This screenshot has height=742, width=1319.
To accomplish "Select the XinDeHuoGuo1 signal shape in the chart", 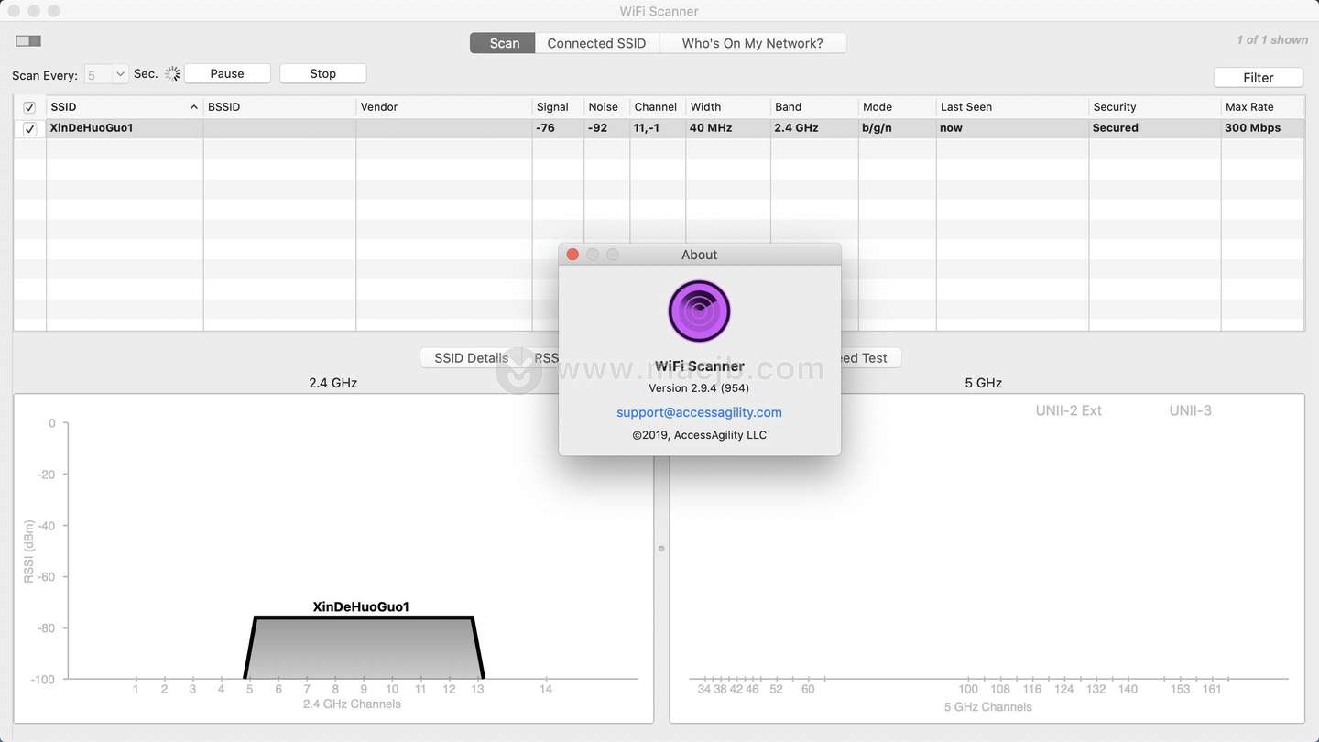I will click(364, 649).
